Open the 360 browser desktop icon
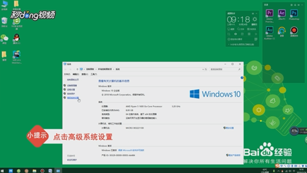 coord(16,24)
